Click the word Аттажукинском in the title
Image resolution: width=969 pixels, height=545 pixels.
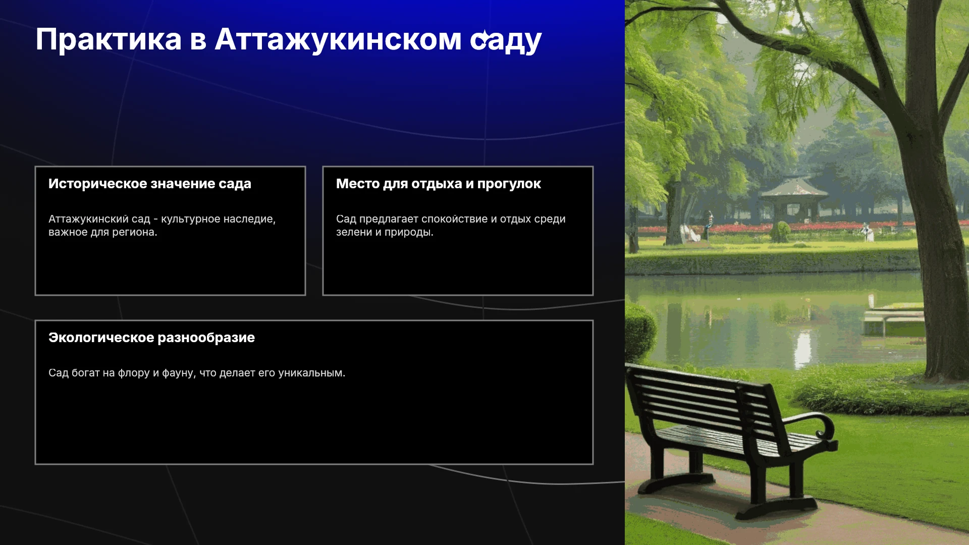[x=338, y=39]
